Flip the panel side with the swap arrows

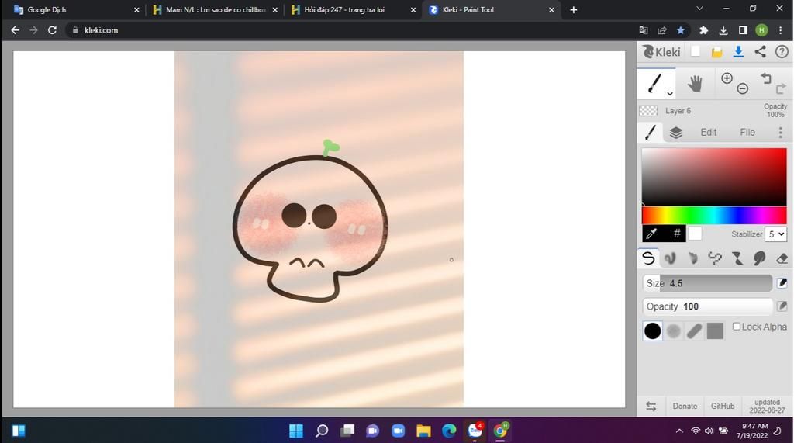point(651,406)
